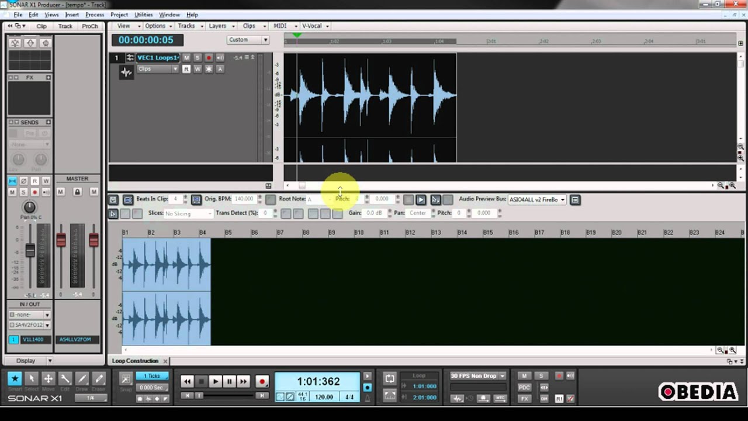Click the channel strip volume fader
The image size is (748, 421).
tap(30, 250)
